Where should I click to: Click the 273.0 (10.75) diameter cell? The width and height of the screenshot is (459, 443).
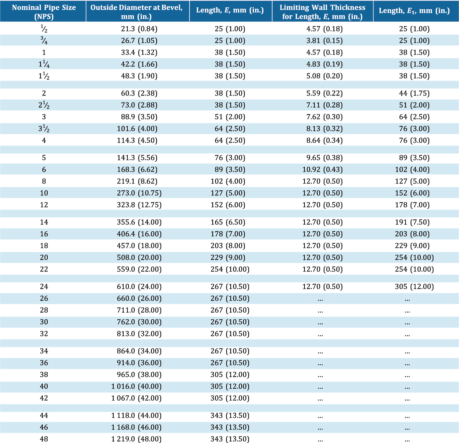(x=139, y=193)
